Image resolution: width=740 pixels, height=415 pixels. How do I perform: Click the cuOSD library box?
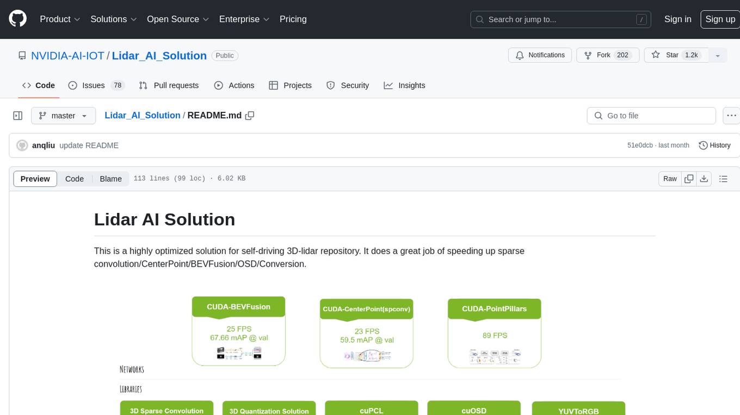474,408
